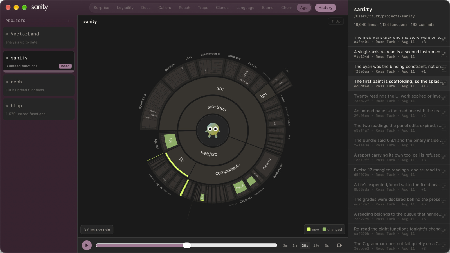Click the mascot face at sunburst center

coord(213,130)
